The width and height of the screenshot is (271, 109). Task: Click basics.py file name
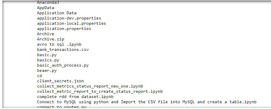pos(48,60)
